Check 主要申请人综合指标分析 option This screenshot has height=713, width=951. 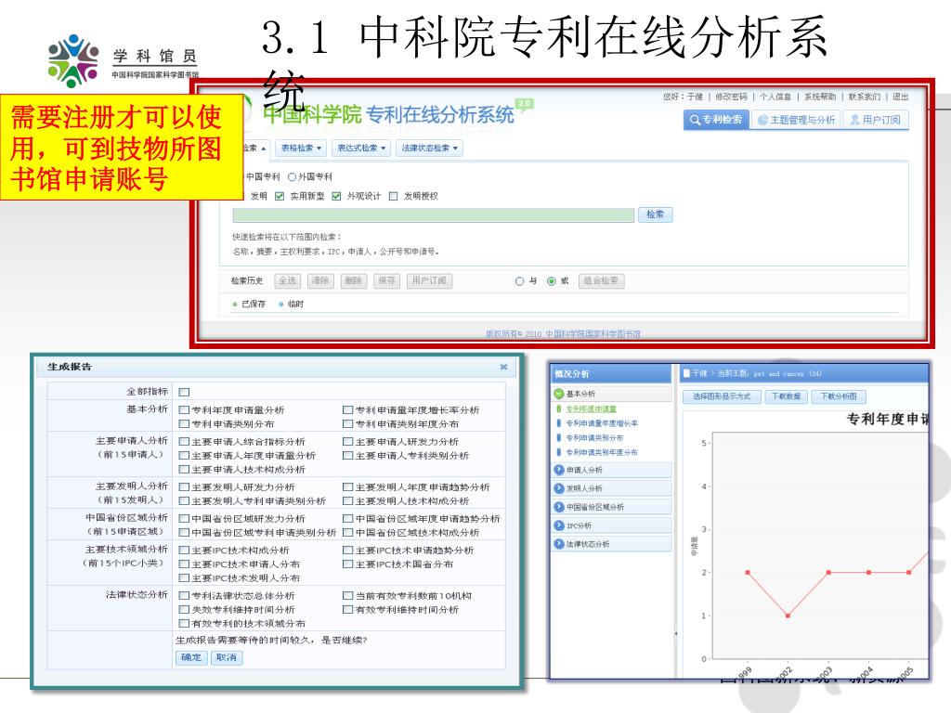(185, 442)
